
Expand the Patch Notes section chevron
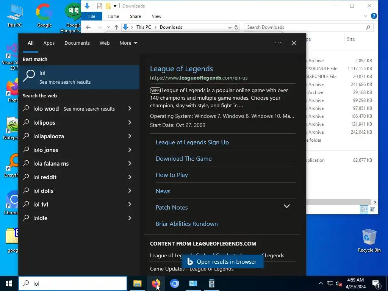click(286, 206)
